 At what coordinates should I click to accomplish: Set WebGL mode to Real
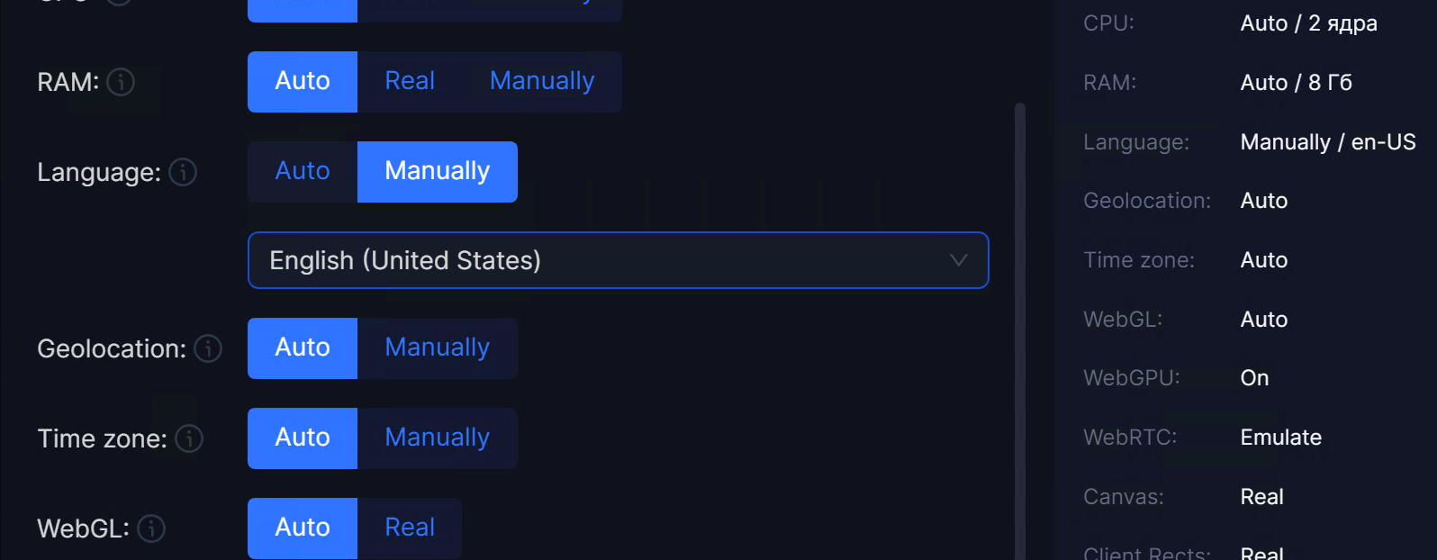click(x=410, y=528)
